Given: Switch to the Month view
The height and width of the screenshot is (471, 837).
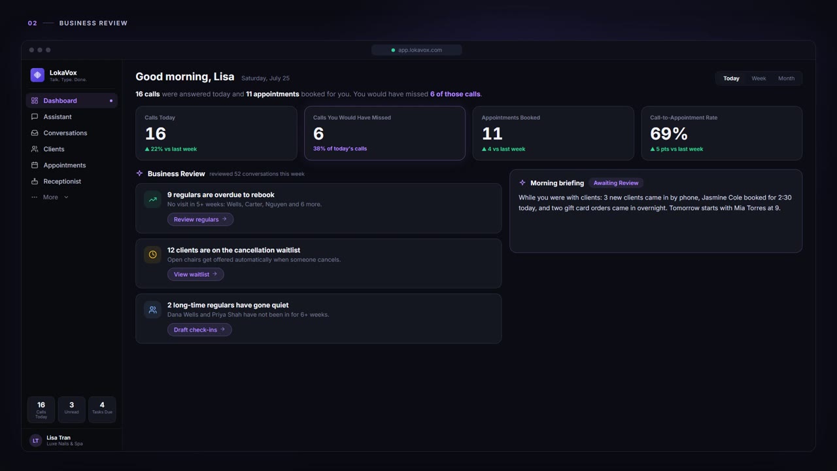Looking at the screenshot, I should click(786, 78).
